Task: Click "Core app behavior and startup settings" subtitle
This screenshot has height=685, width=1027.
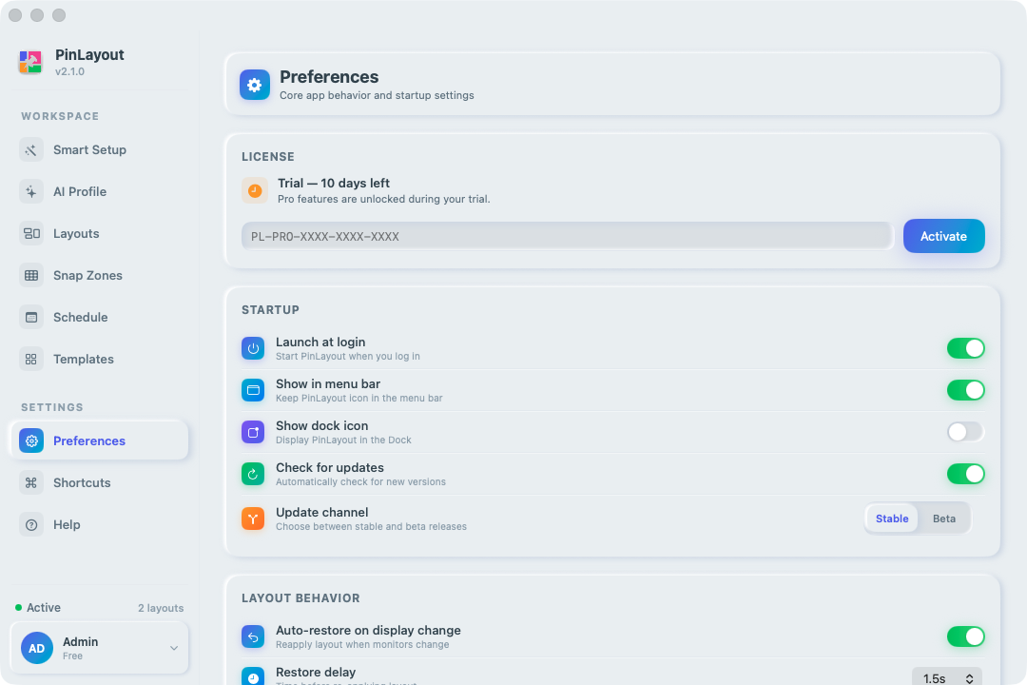Action: (x=377, y=96)
